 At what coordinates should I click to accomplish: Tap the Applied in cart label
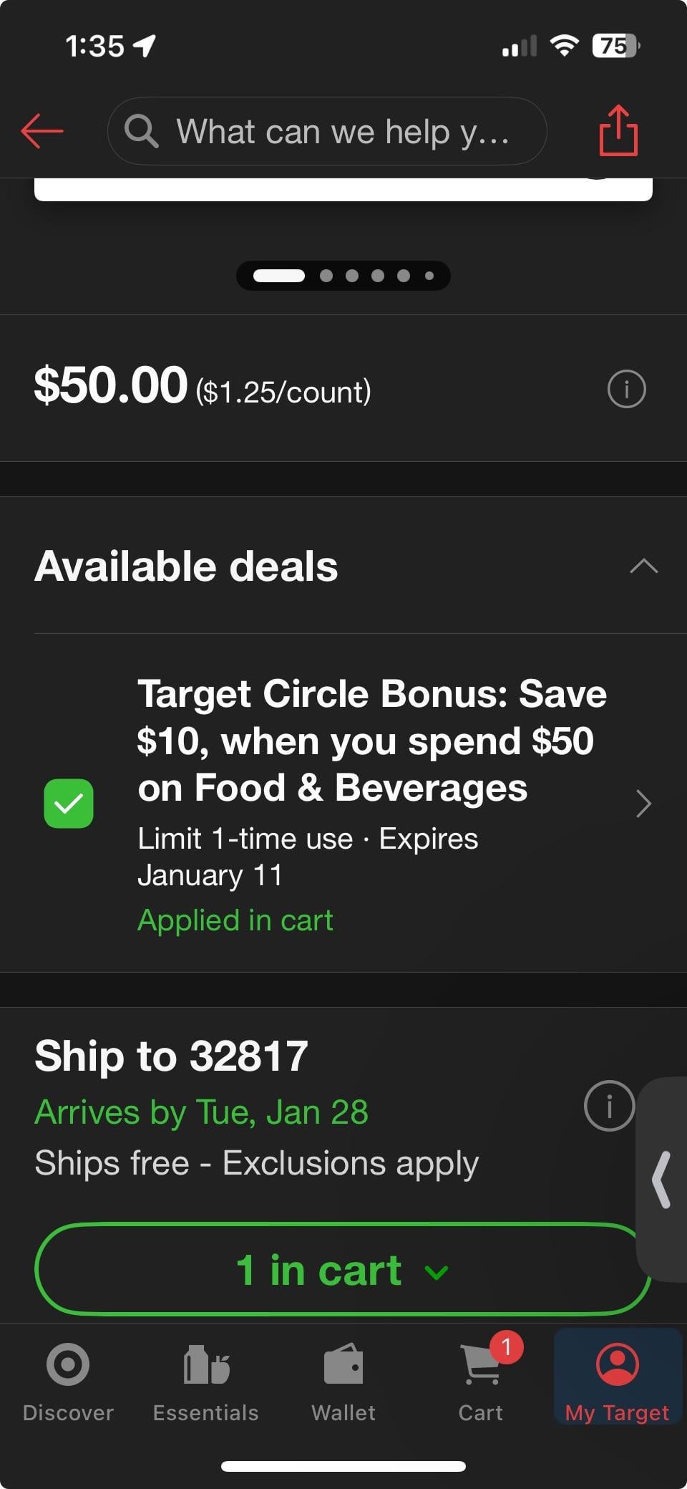(x=235, y=920)
